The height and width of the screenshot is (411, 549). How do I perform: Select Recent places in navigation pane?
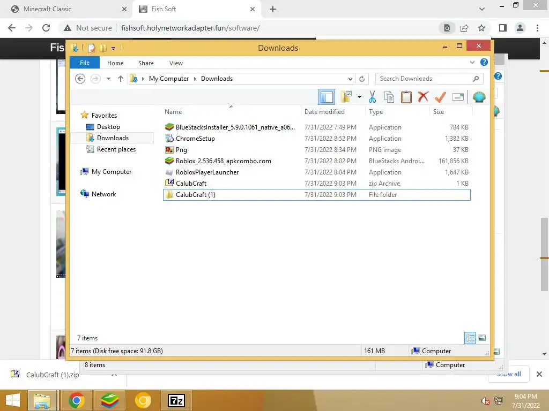(x=116, y=149)
